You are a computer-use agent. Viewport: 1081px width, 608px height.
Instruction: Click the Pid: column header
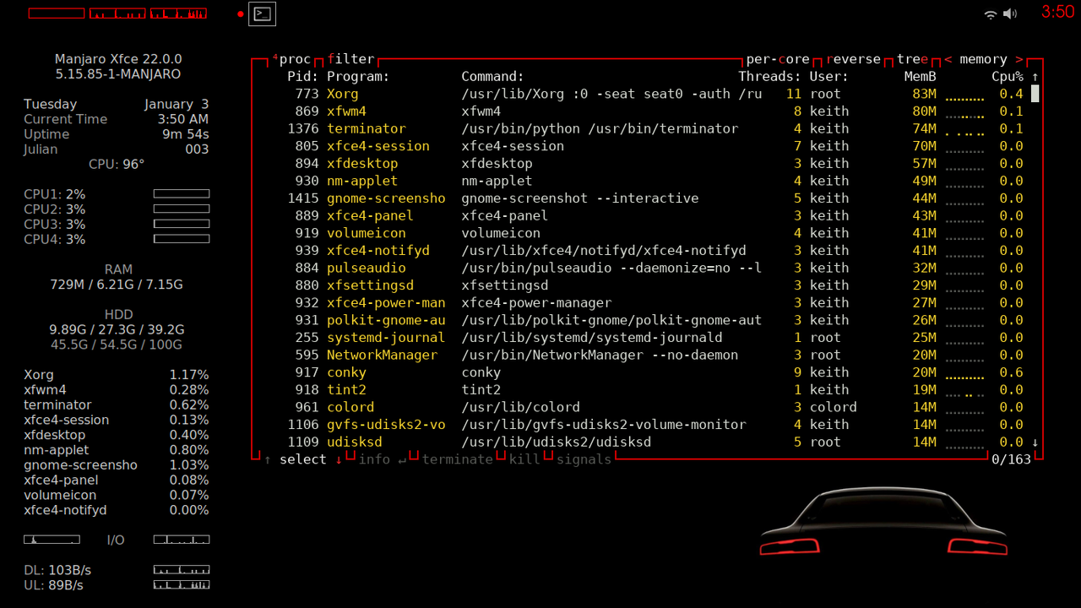coord(303,77)
